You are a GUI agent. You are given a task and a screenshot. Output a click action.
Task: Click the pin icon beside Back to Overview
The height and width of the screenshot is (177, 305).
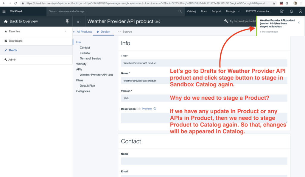(67, 21)
